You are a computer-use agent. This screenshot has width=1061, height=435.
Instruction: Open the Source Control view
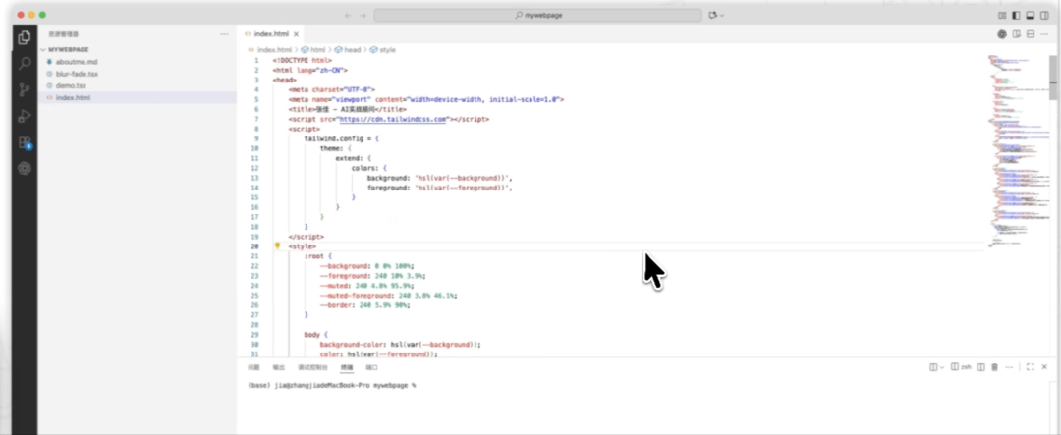[x=25, y=90]
